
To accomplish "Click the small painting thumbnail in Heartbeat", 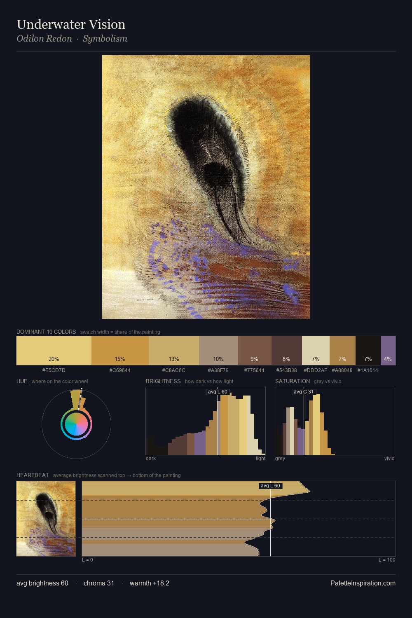I will (x=46, y=519).
